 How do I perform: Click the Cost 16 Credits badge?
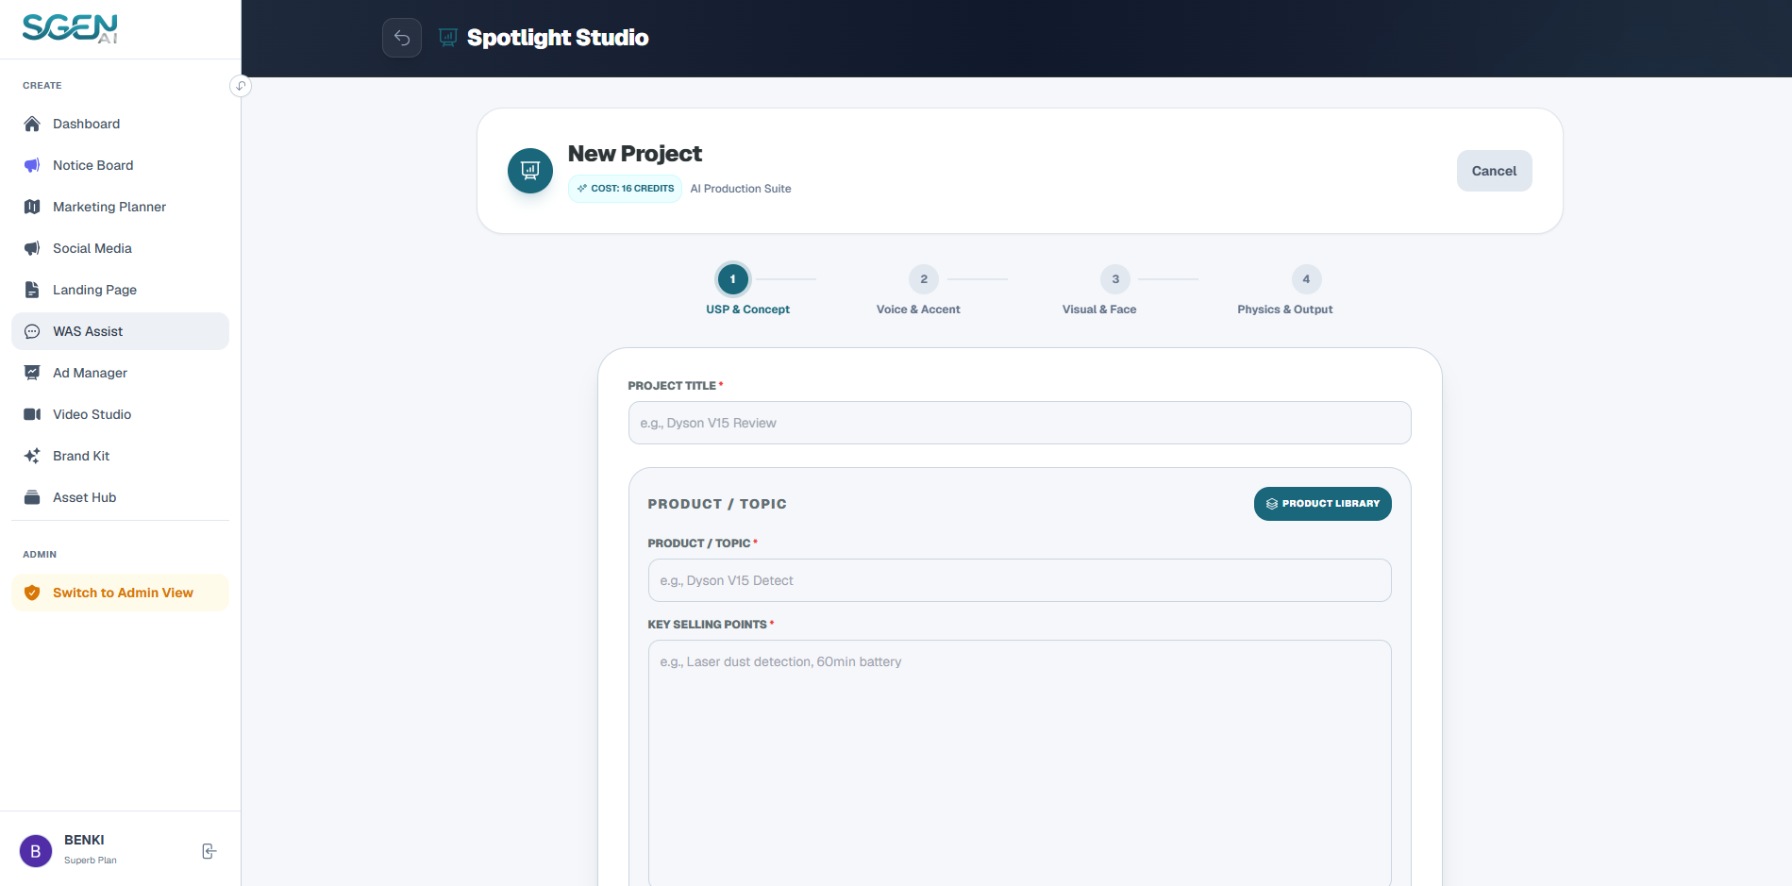pos(625,189)
